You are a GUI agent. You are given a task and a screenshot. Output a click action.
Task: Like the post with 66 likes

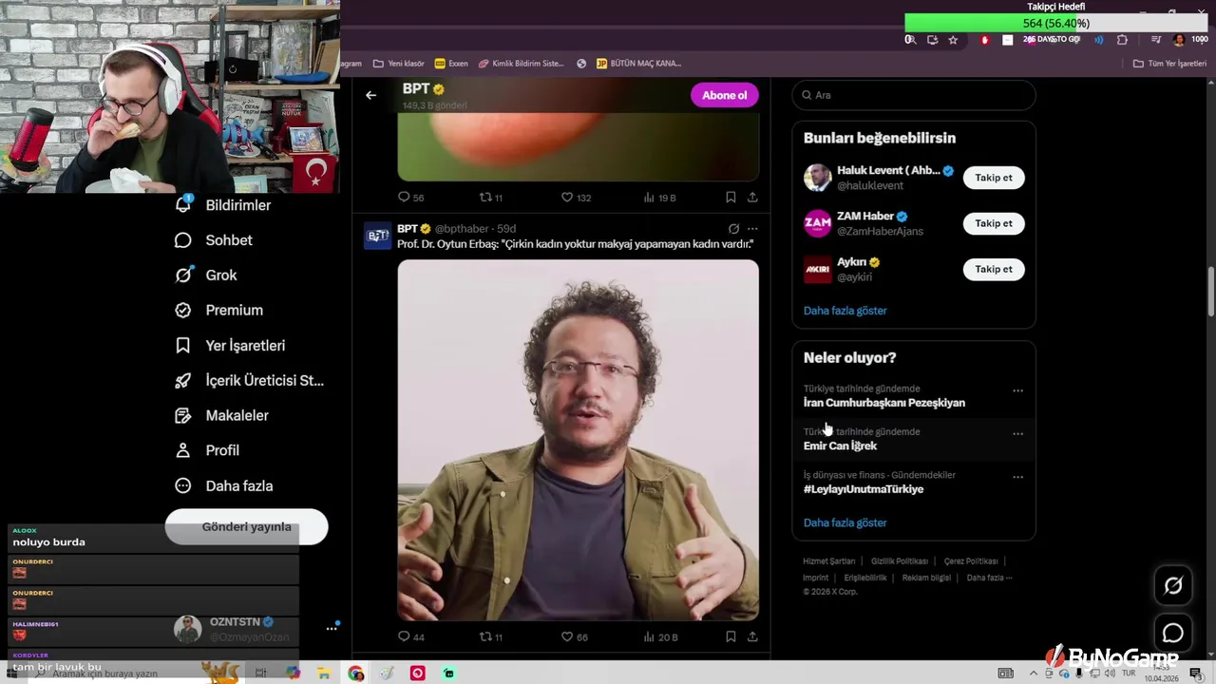[575, 636]
